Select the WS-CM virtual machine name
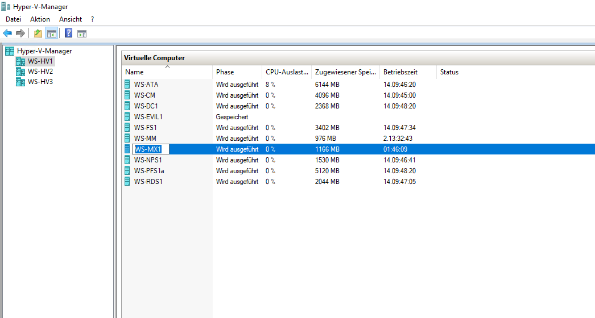Image resolution: width=595 pixels, height=318 pixels. click(x=144, y=95)
